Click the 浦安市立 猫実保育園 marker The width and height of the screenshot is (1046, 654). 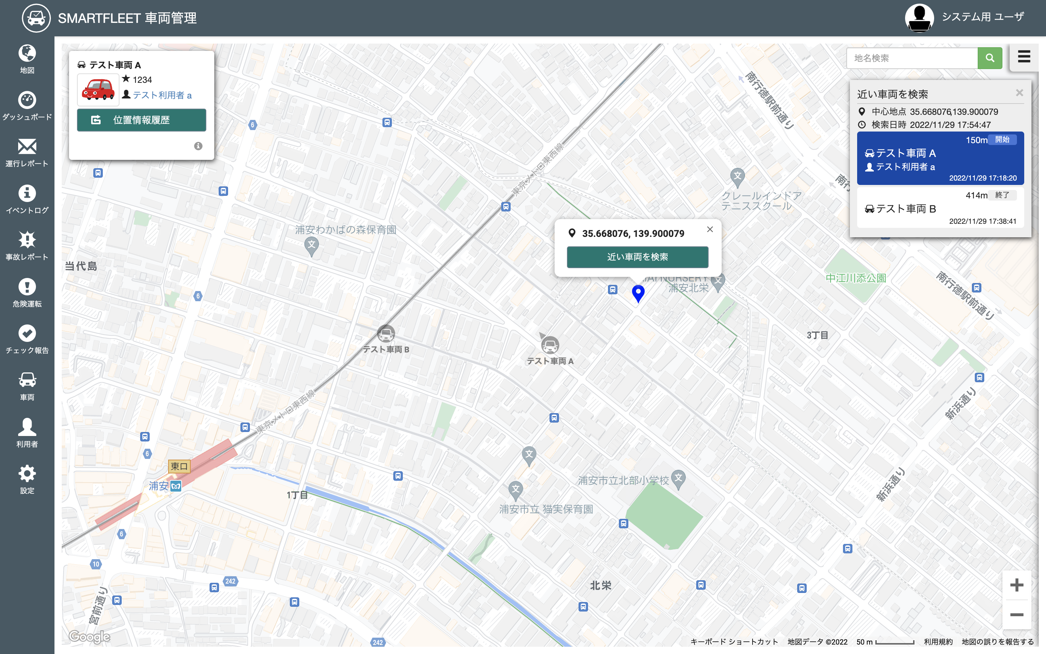point(515,491)
